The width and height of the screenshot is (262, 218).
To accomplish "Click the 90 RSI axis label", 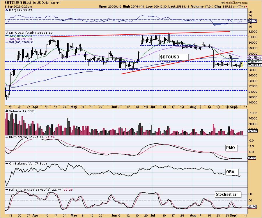I will [x=250, y=12].
